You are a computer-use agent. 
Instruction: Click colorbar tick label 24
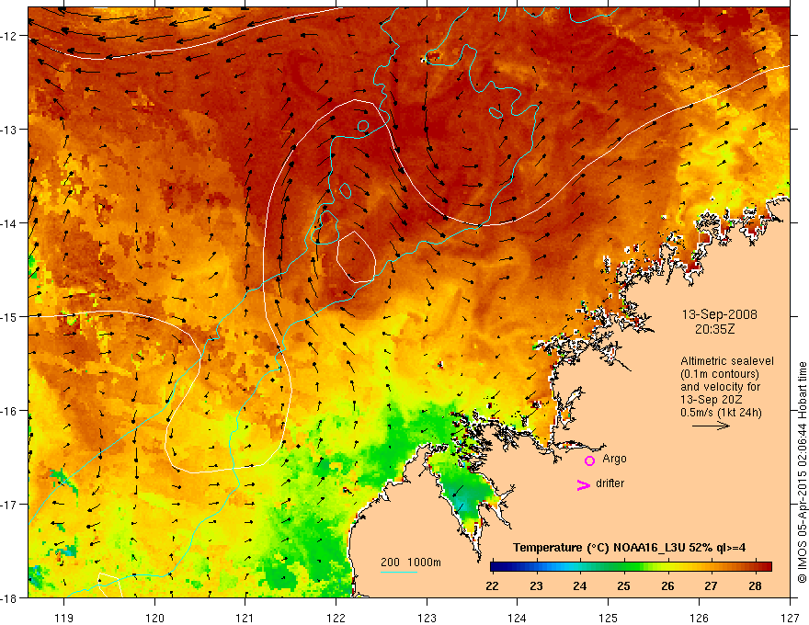pyautogui.click(x=580, y=585)
